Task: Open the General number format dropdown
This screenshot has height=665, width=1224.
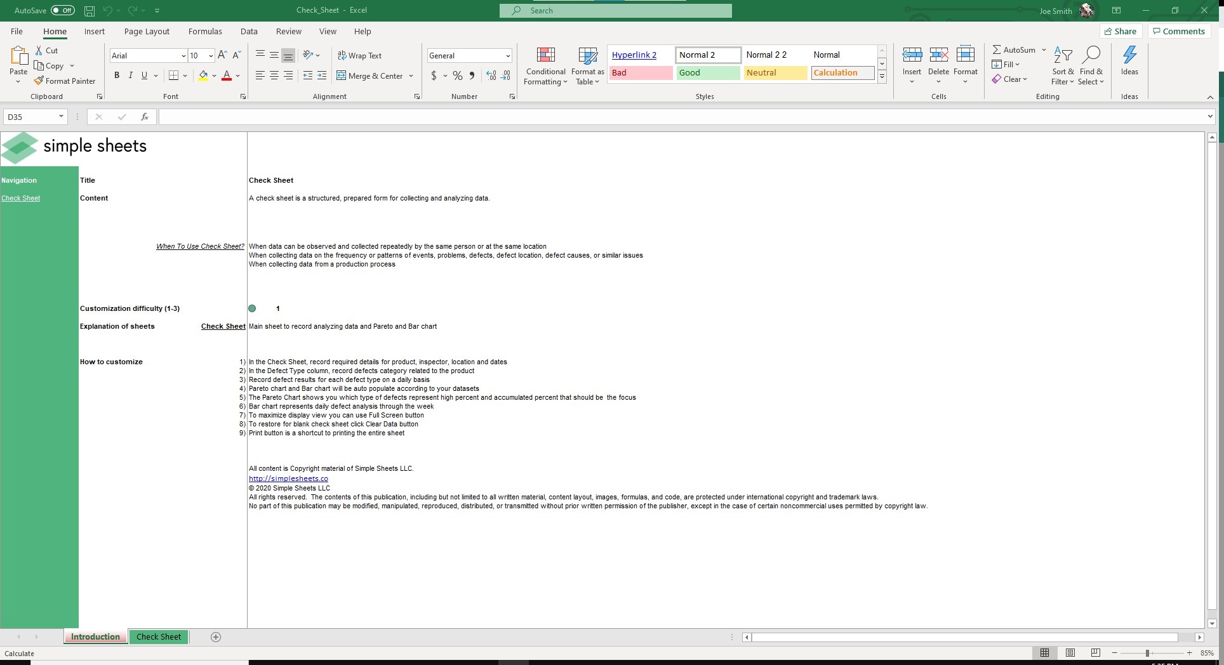Action: (x=508, y=56)
